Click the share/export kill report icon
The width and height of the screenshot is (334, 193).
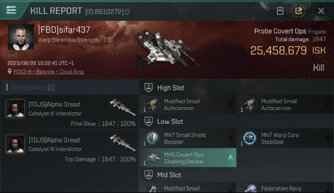click(x=298, y=11)
